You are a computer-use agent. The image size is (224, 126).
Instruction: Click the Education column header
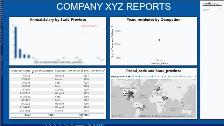point(60,71)
